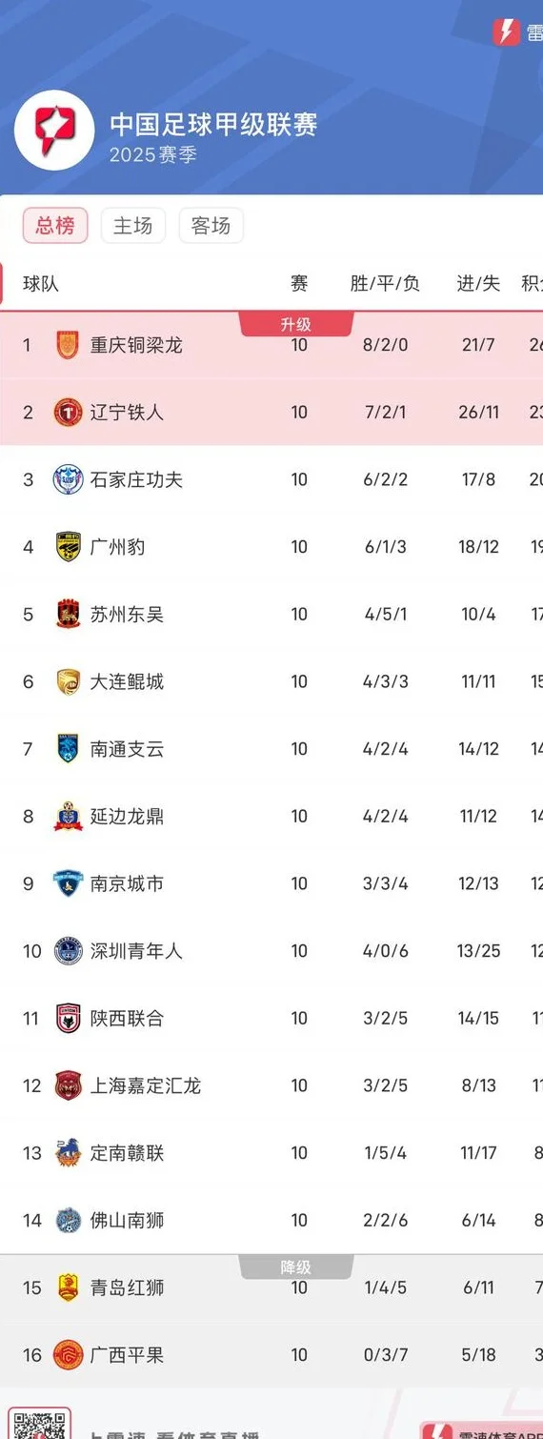
Task: Tap the 苏州东吴 club logo
Action: 68,614
